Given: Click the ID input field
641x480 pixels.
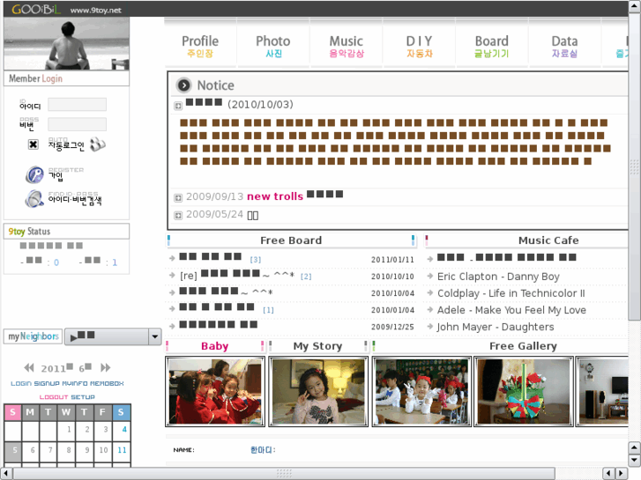Looking at the screenshot, I should click(x=77, y=105).
